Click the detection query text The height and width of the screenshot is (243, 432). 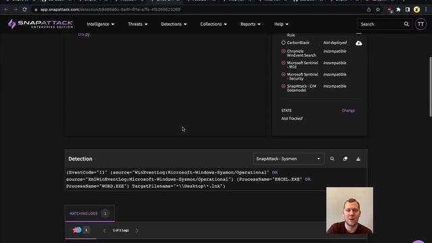coord(188,180)
